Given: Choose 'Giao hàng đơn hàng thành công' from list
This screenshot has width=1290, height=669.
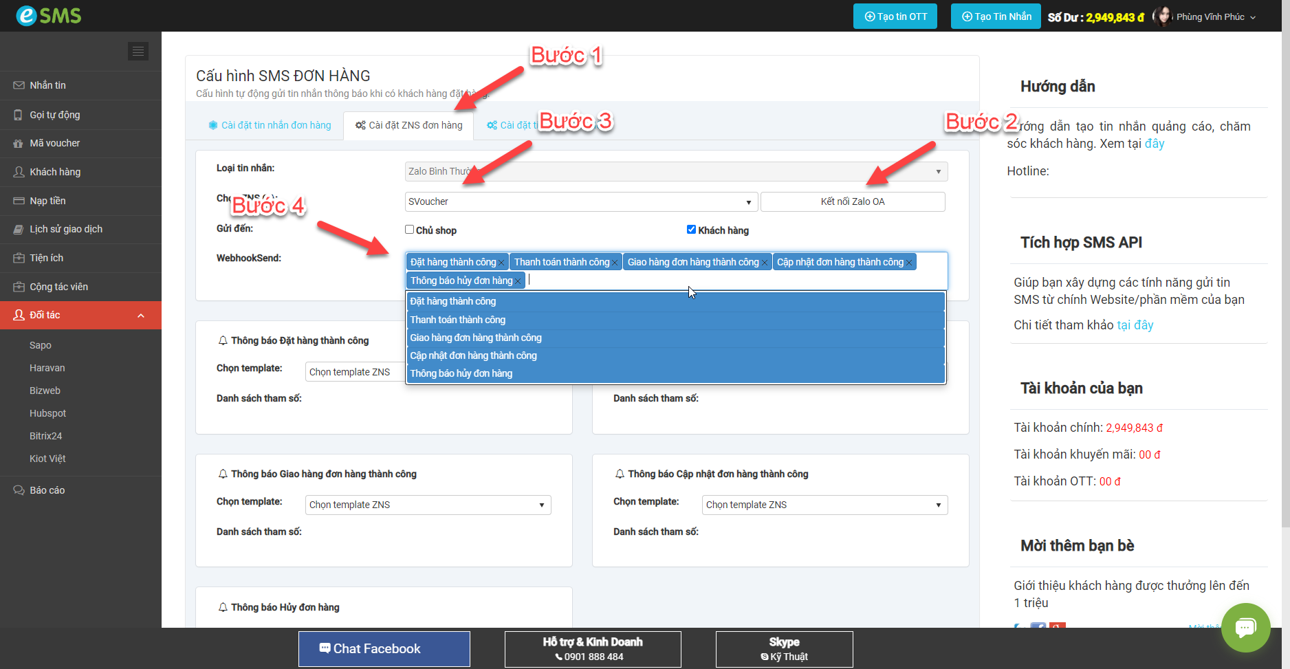Looking at the screenshot, I should (476, 338).
